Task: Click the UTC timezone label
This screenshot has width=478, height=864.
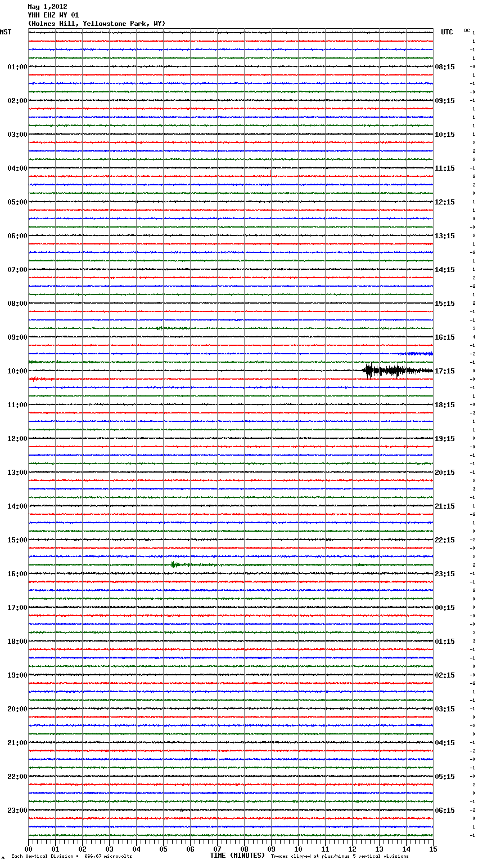Action: click(447, 32)
